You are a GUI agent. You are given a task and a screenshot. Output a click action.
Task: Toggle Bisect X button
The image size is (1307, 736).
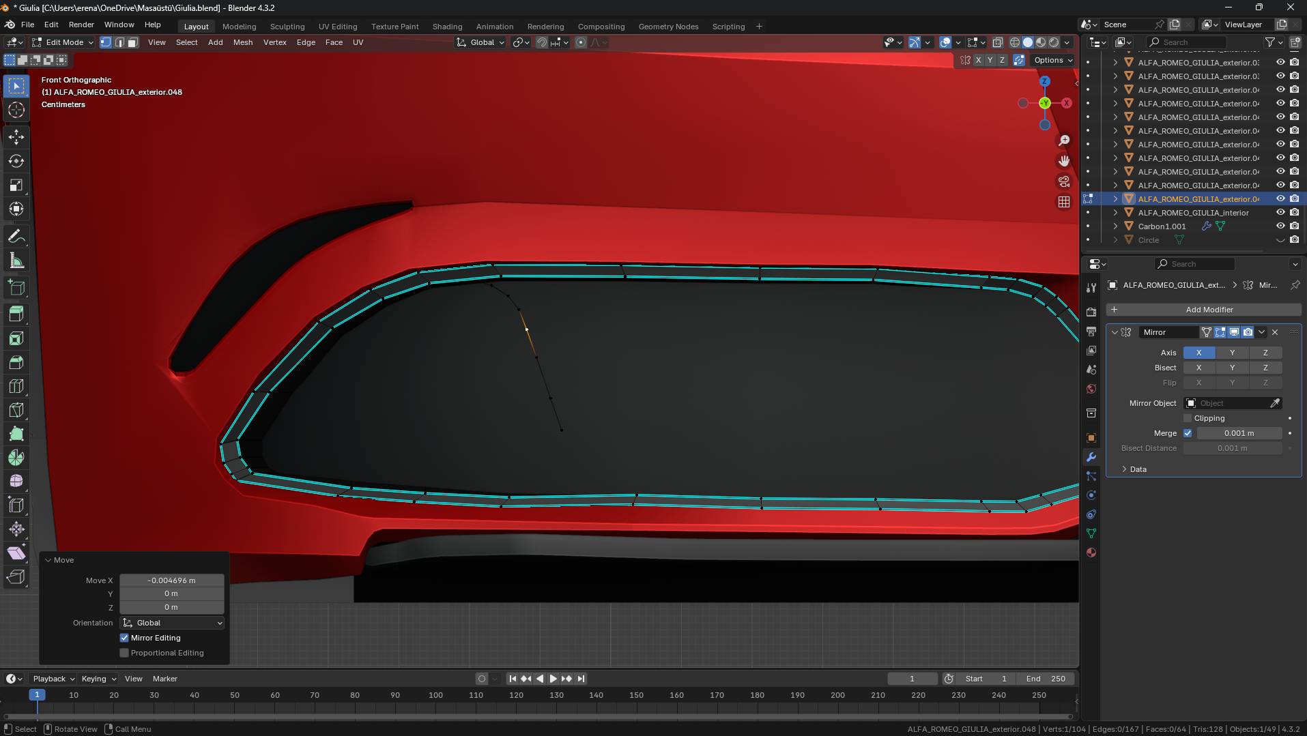click(1198, 368)
